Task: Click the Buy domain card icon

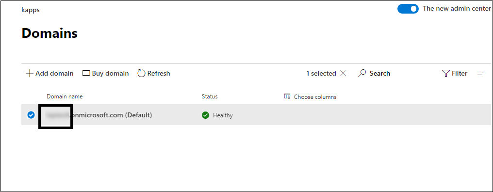Action: pyautogui.click(x=86, y=73)
